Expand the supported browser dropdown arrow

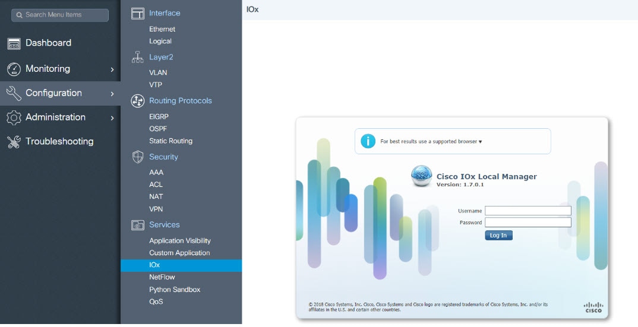[480, 142]
